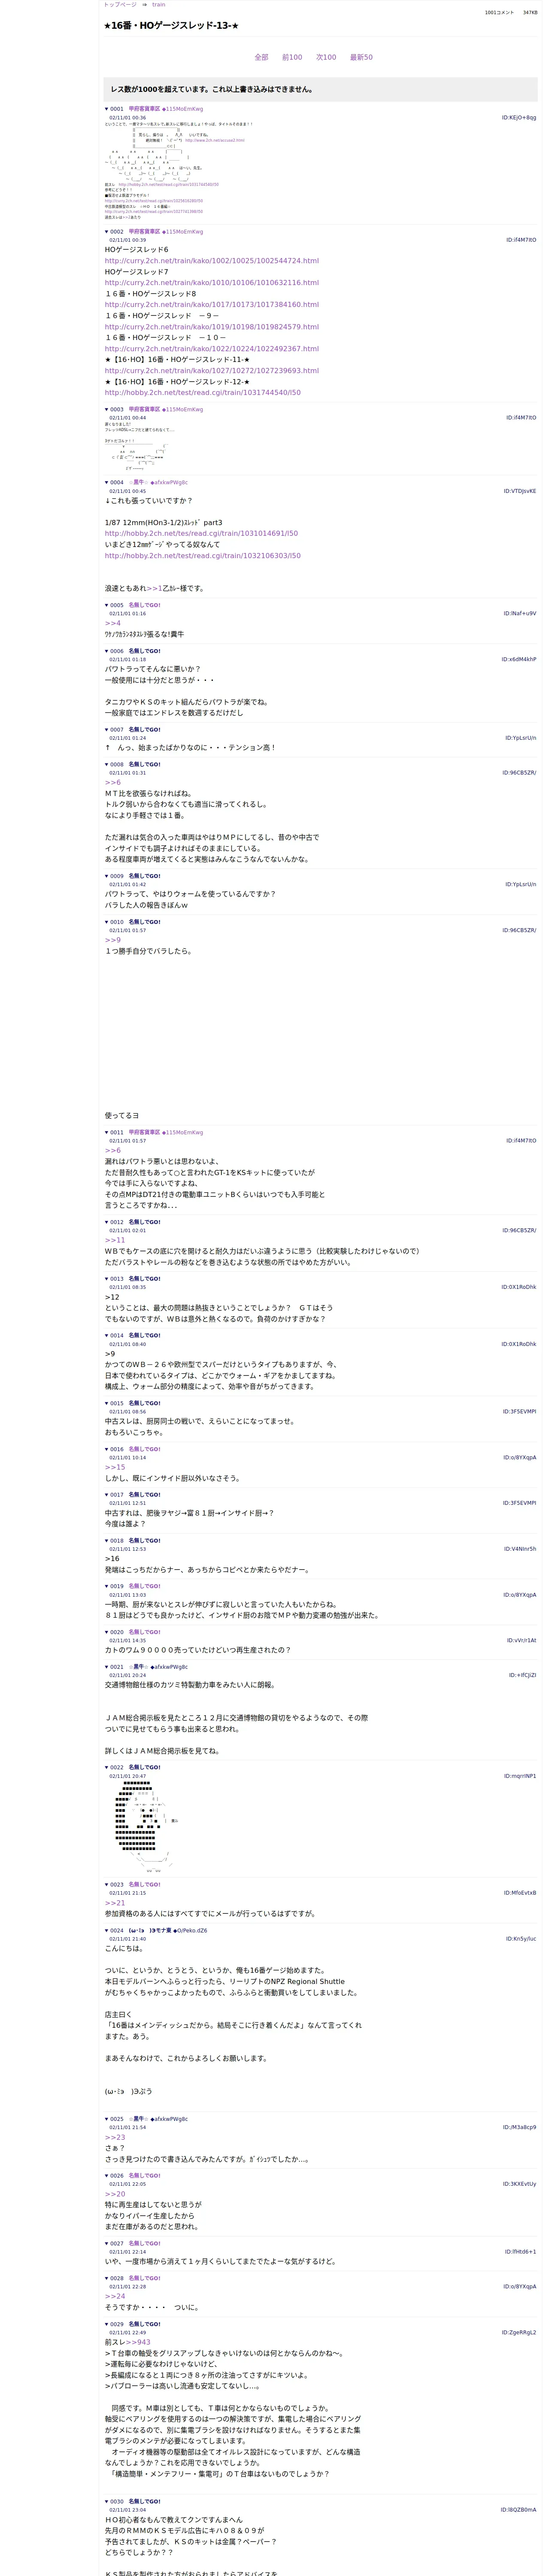Image resolution: width=551 pixels, height=2576 pixels.
Task: Open the kako/1002 HOゲージスレッド6 archive URL
Action: coord(212,261)
